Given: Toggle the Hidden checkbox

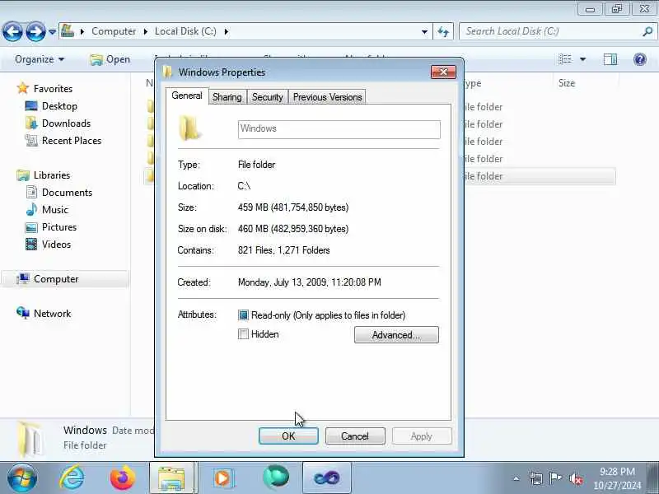Looking at the screenshot, I should click(243, 334).
